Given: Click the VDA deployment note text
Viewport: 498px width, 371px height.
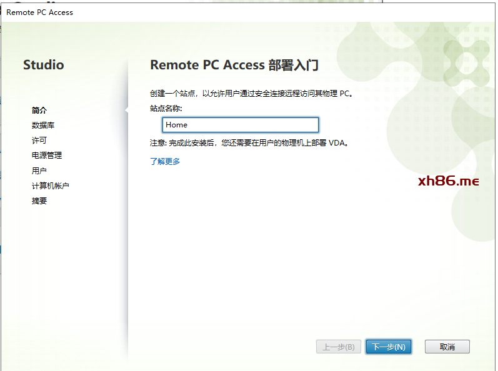Looking at the screenshot, I should point(250,143).
